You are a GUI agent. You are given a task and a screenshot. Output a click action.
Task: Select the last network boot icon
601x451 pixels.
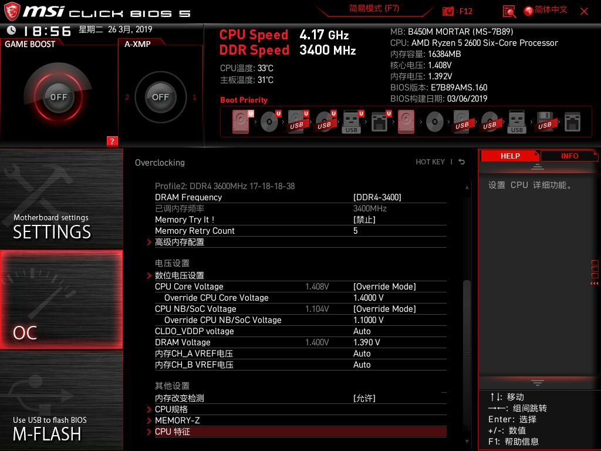pyautogui.click(x=573, y=122)
